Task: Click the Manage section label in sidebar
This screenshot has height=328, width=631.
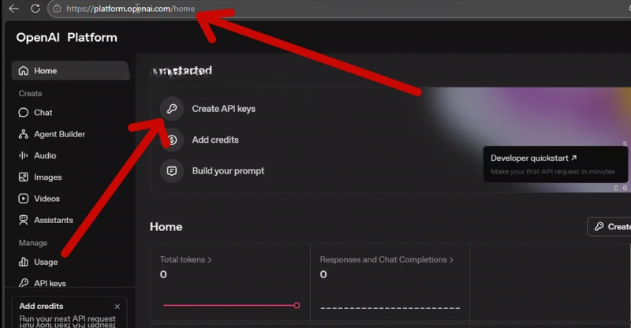Action: 32,243
